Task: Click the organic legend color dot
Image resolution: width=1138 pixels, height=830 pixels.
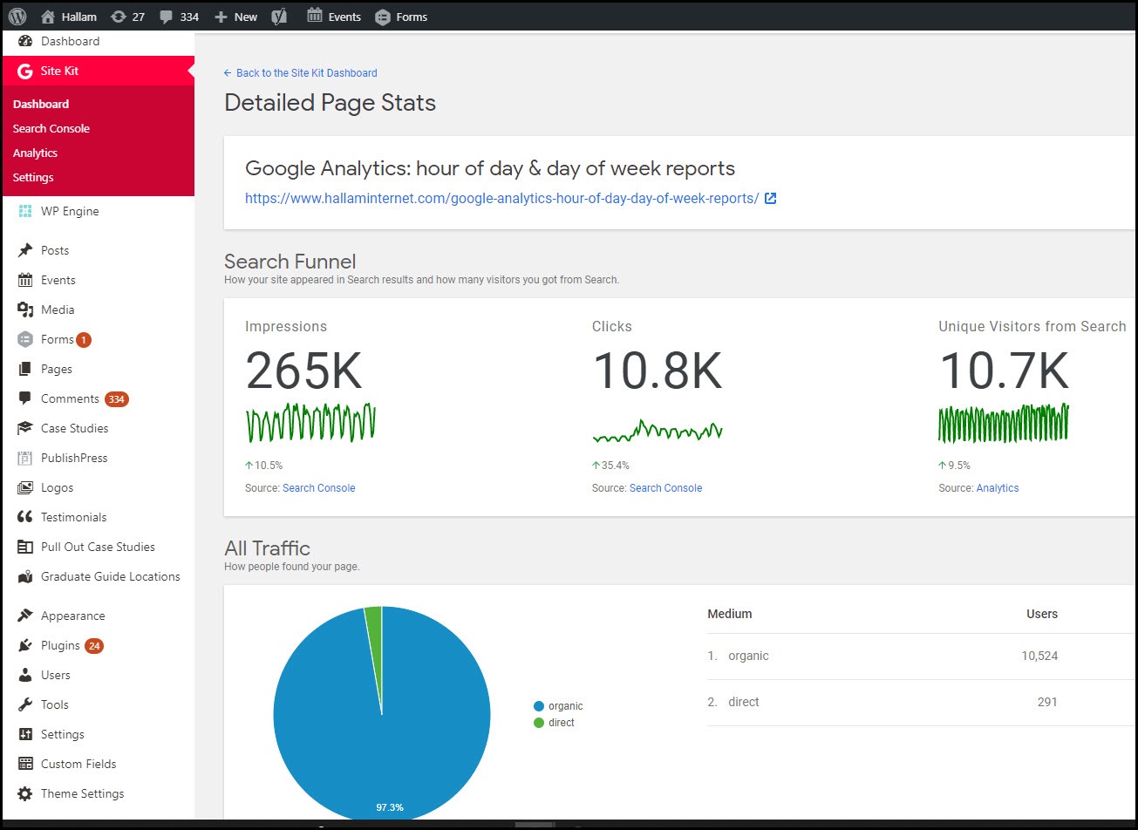Action: [539, 706]
